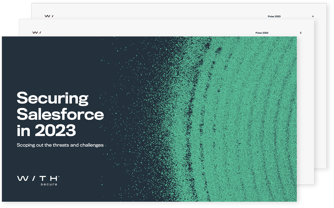Click the word 'secure' under the logo
Screen dimensions: 334x208
pyautogui.click(x=49, y=184)
